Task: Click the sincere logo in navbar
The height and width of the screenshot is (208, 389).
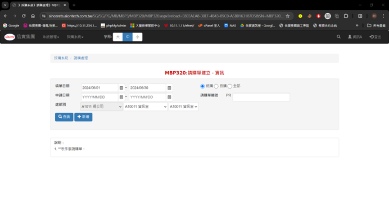Action: click(x=10, y=37)
